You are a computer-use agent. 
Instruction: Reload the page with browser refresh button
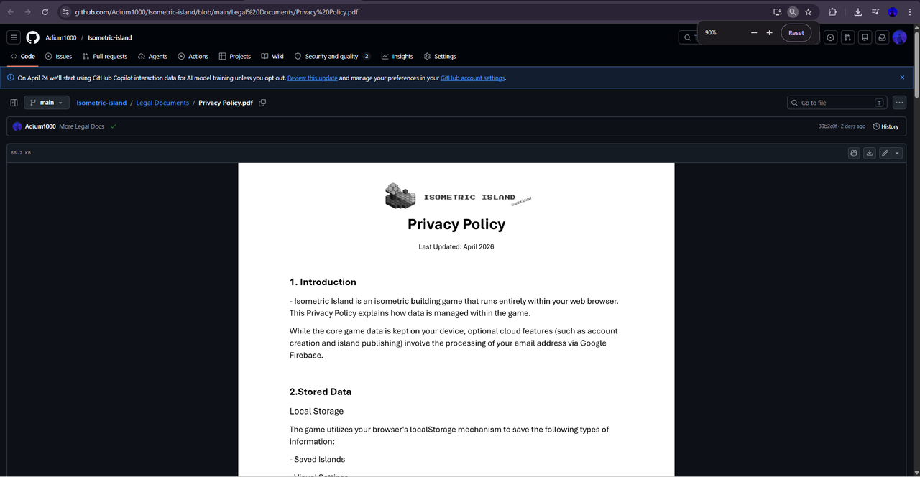point(45,12)
